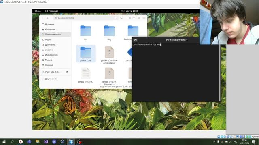Open Discord from the taskbar

(x=54, y=141)
